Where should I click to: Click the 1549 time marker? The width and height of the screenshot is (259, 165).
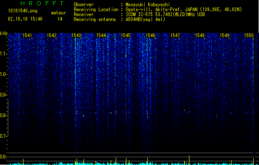(225, 35)
